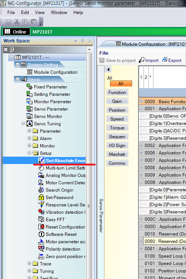Viewport: 186px width, 279px height.
Task: Click the Servo Parameter icon
Action: [x=30, y=109]
